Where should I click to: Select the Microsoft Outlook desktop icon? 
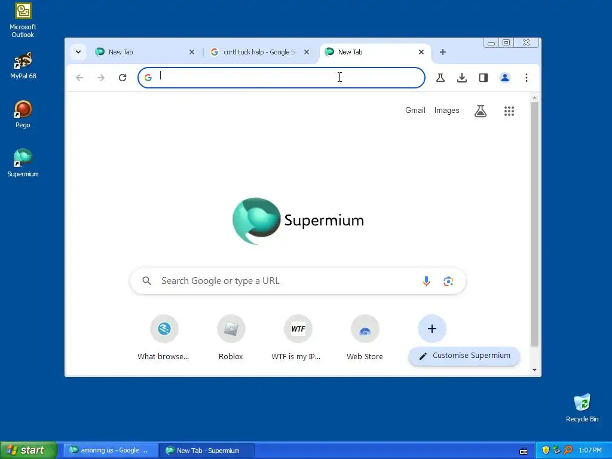(23, 20)
